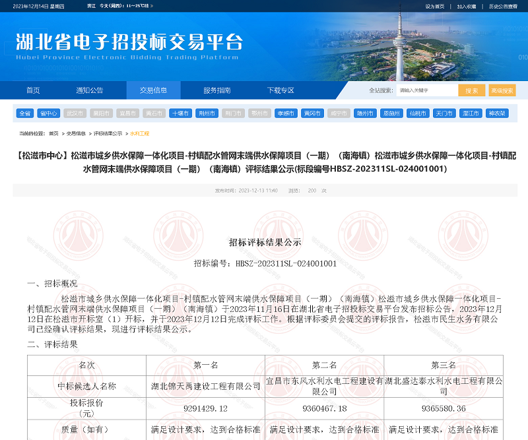
Task: Select the active 交易信息 tab
Action: [x=153, y=90]
